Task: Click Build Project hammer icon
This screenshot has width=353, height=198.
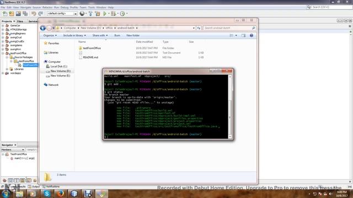Action: 90,14
